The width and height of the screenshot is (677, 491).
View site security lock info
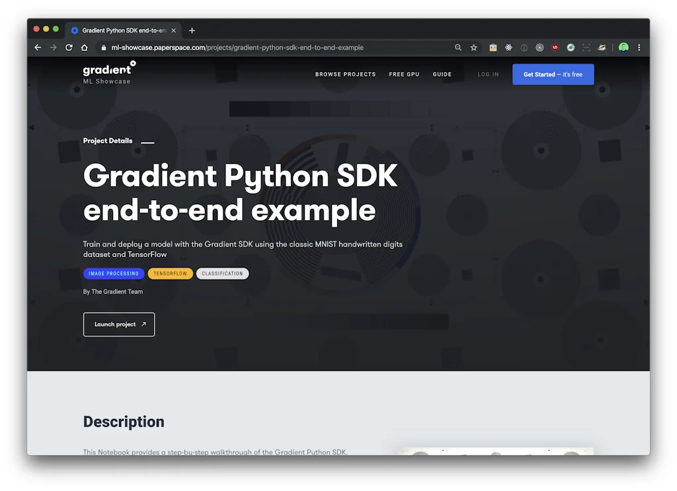click(x=104, y=48)
